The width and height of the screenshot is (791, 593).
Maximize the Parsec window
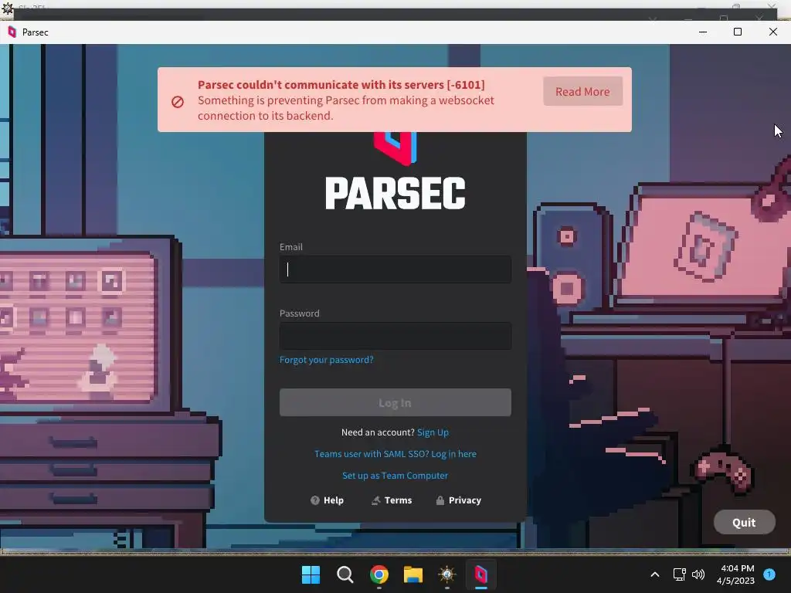click(x=738, y=32)
